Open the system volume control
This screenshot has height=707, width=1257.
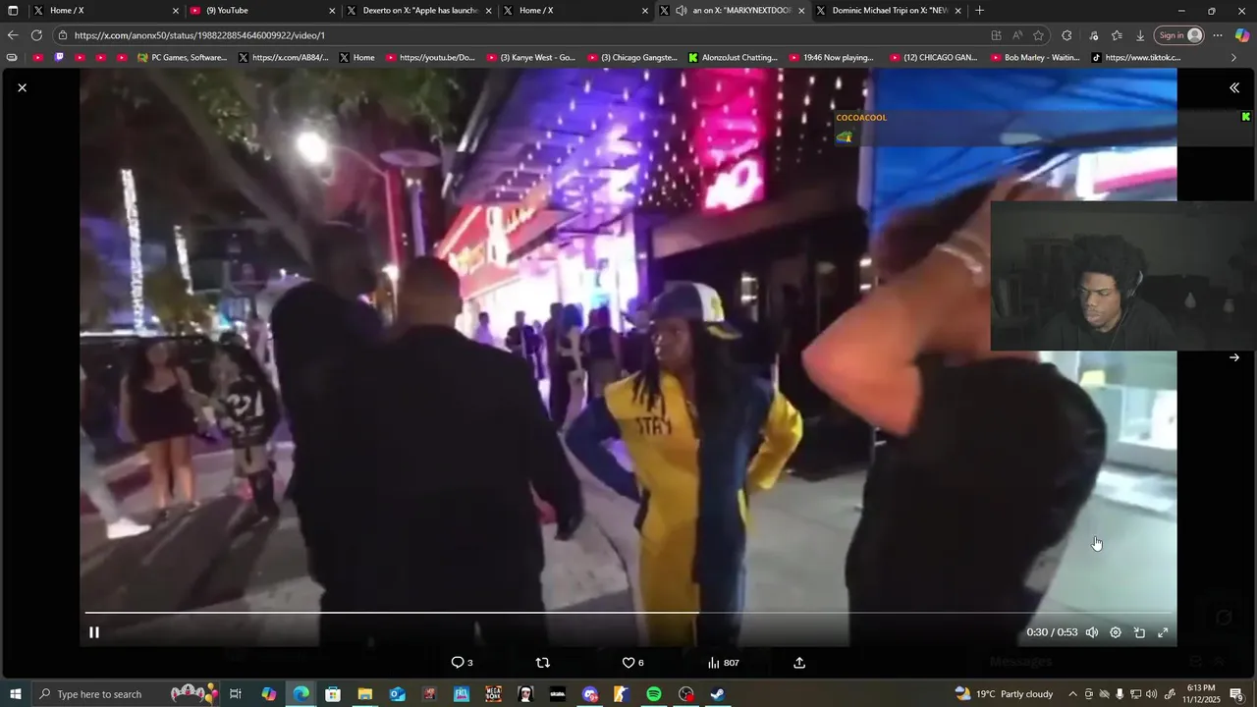click(1152, 694)
